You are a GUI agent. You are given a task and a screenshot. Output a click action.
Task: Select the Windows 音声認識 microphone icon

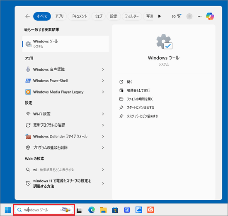click(28, 69)
